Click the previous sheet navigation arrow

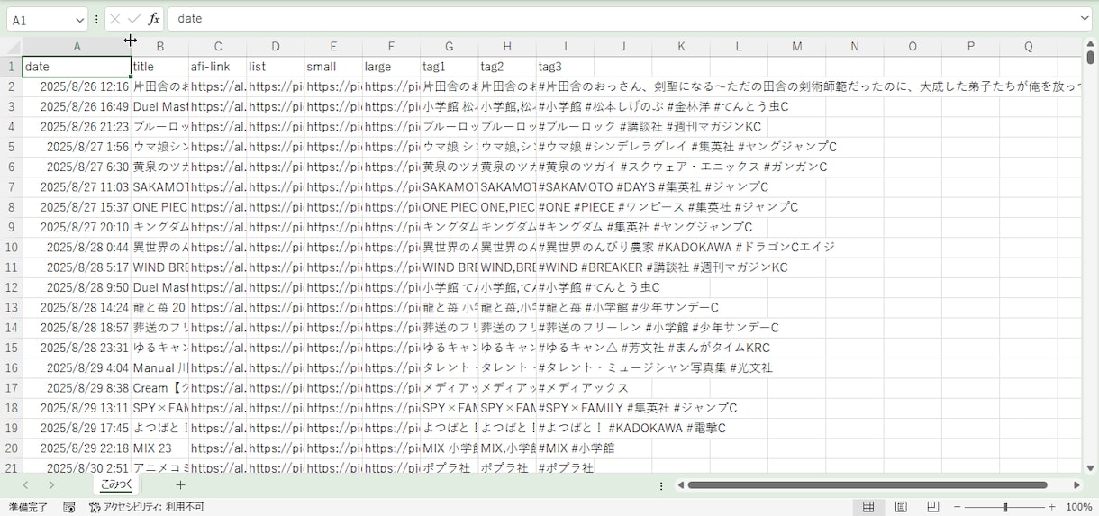click(x=25, y=485)
